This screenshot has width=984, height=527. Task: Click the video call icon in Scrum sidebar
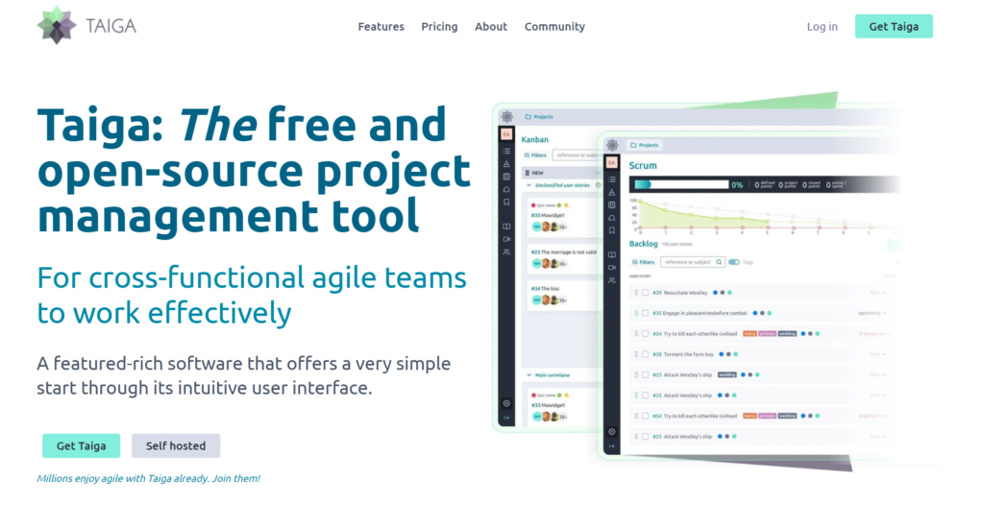(612, 267)
